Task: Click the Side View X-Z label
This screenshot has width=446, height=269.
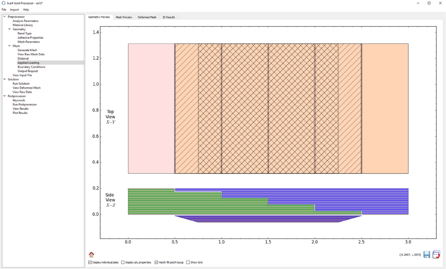Action: pyautogui.click(x=110, y=200)
